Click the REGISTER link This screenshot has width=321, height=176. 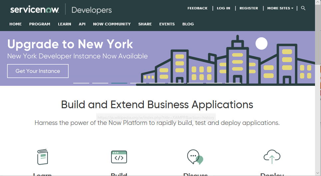(249, 8)
